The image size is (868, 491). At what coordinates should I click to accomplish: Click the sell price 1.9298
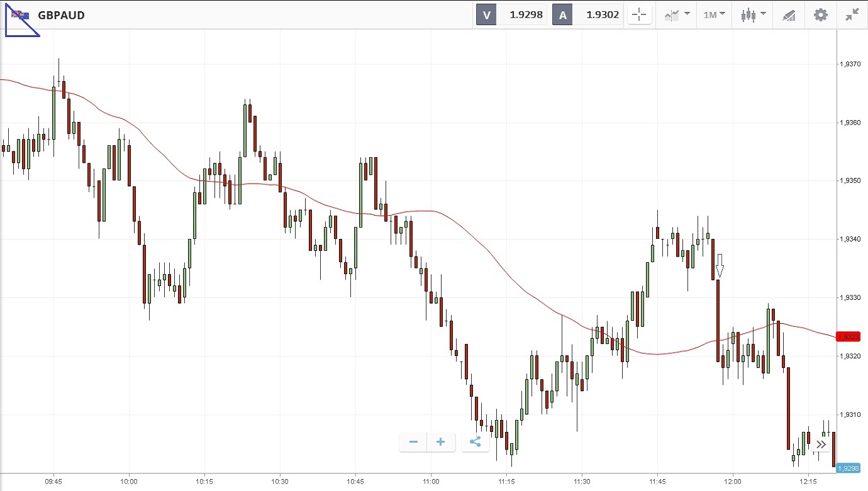click(526, 15)
